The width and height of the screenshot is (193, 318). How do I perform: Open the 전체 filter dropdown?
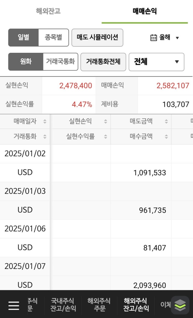156,62
